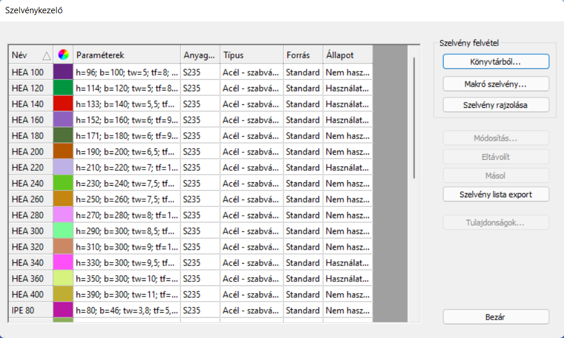
Task: Export list via Szelvény lista export
Action: 495,194
